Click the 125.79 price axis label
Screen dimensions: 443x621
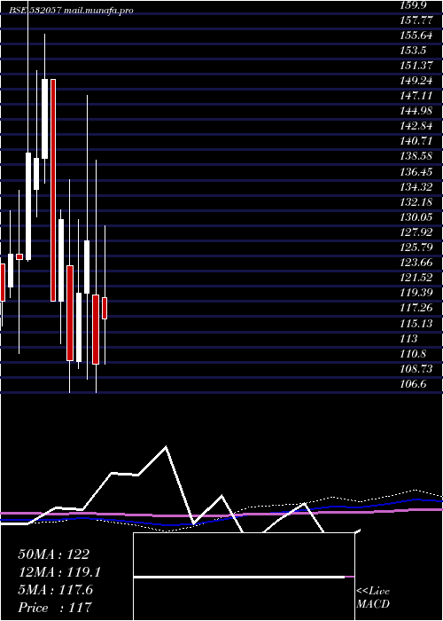(x=417, y=248)
